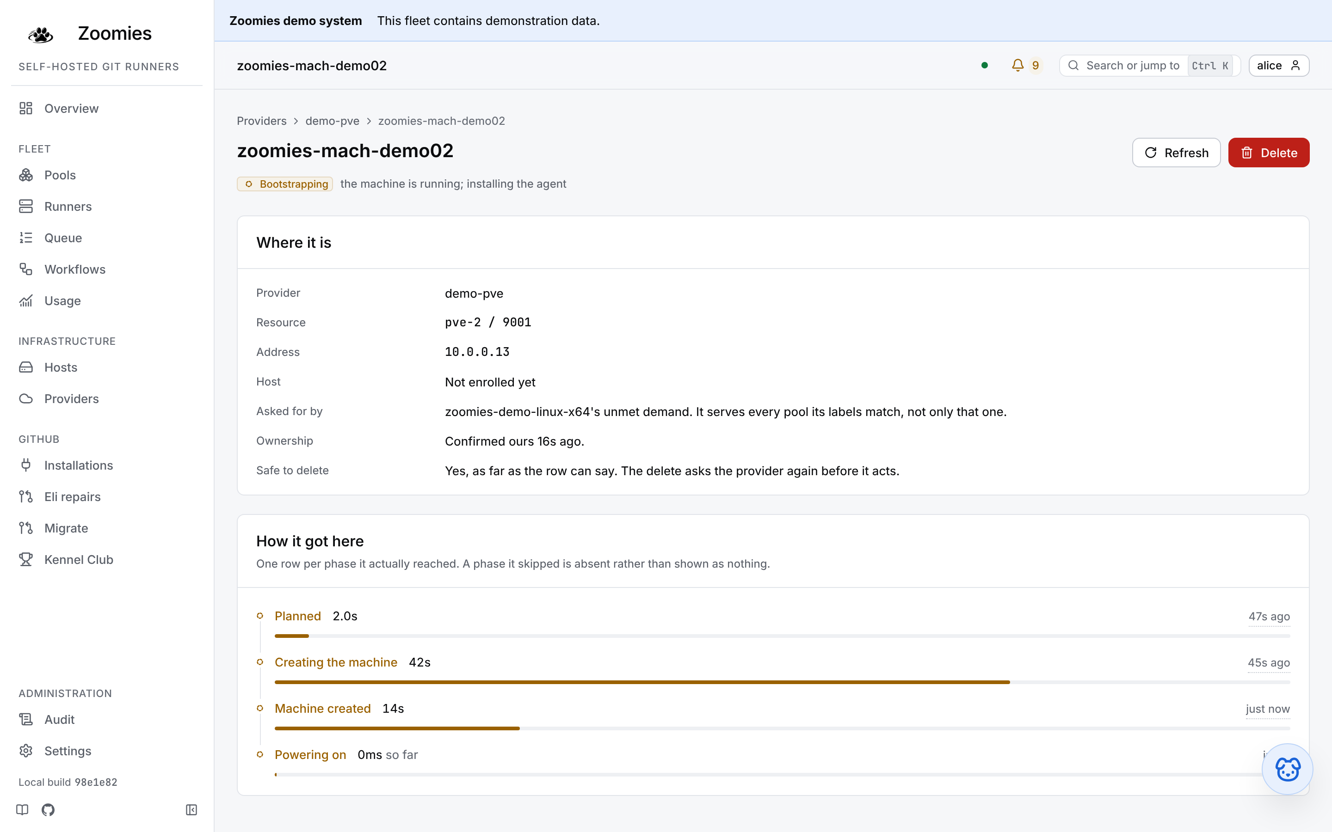Viewport: 1332px width, 832px height.
Task: Click the Zoomies paw logo icon
Action: pyautogui.click(x=40, y=35)
